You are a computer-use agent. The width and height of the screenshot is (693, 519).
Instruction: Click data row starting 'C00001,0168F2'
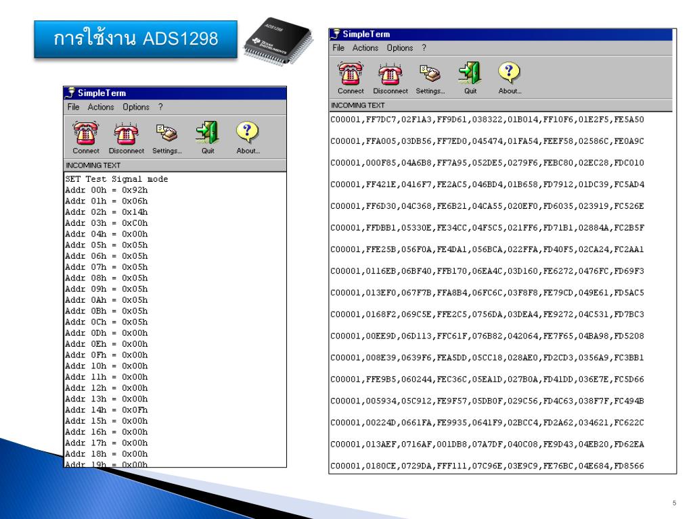point(487,314)
